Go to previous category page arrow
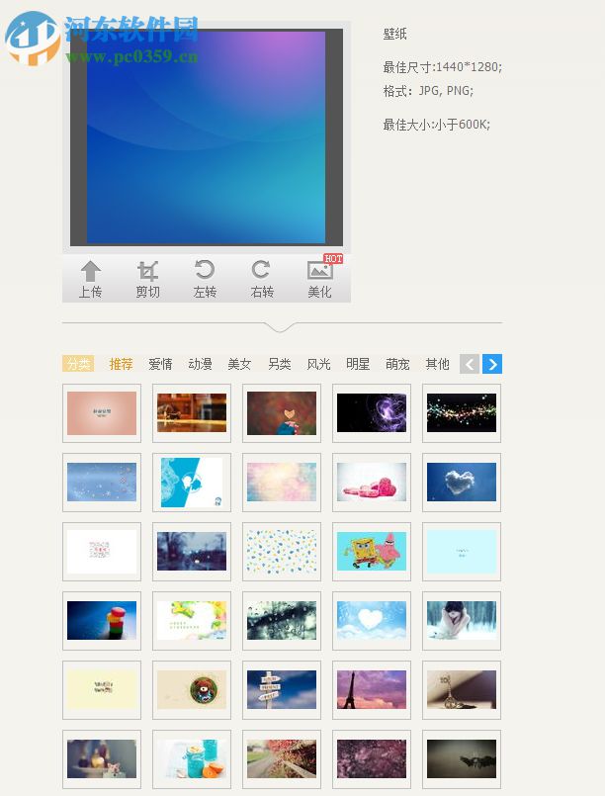The image size is (605, 796). pos(470,364)
